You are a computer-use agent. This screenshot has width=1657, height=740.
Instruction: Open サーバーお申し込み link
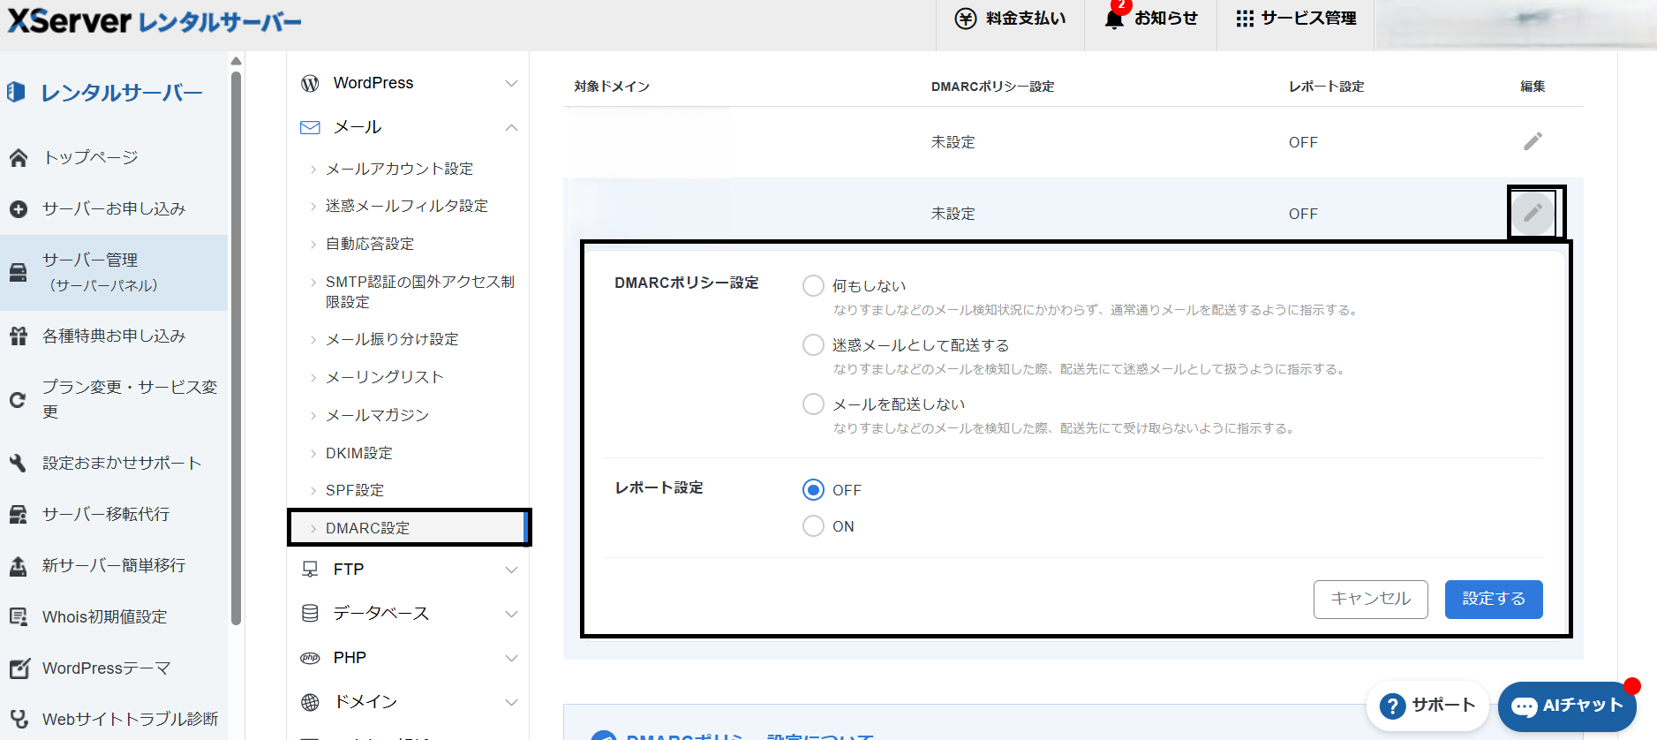(x=114, y=209)
